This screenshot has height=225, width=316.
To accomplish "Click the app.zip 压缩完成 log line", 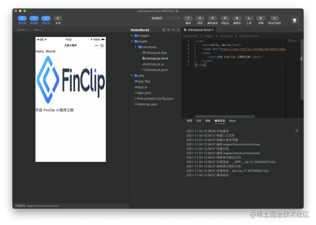I will point(227,171).
